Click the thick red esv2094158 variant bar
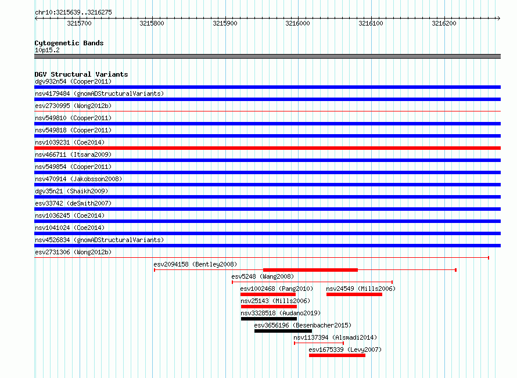The width and height of the screenshot is (517, 378). [310, 270]
